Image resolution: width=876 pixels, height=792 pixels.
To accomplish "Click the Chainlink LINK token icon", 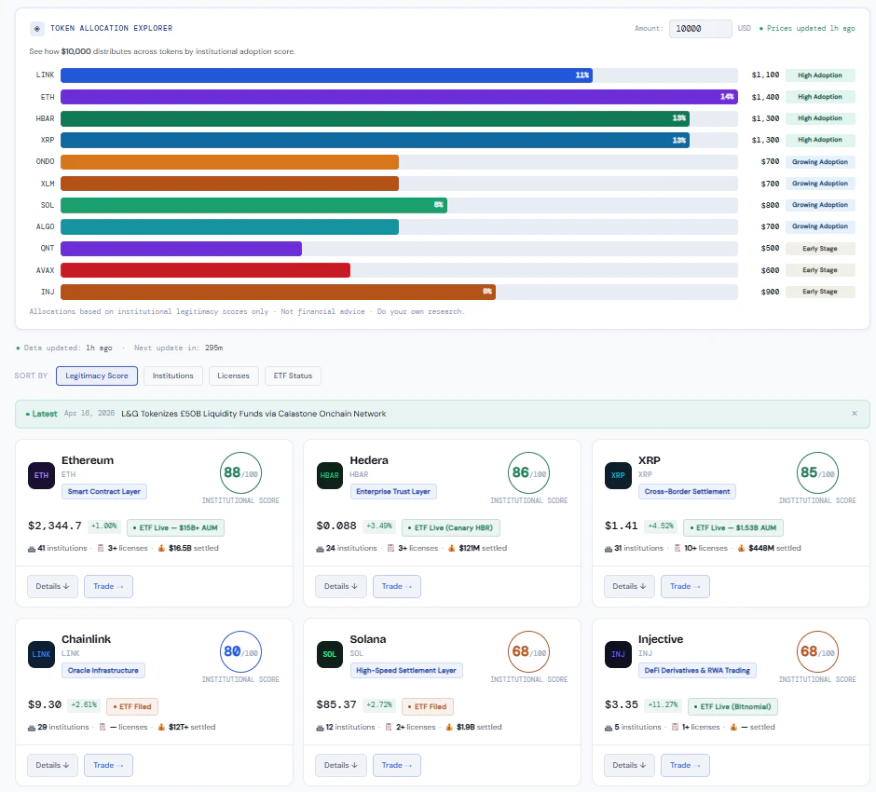I will [x=41, y=654].
